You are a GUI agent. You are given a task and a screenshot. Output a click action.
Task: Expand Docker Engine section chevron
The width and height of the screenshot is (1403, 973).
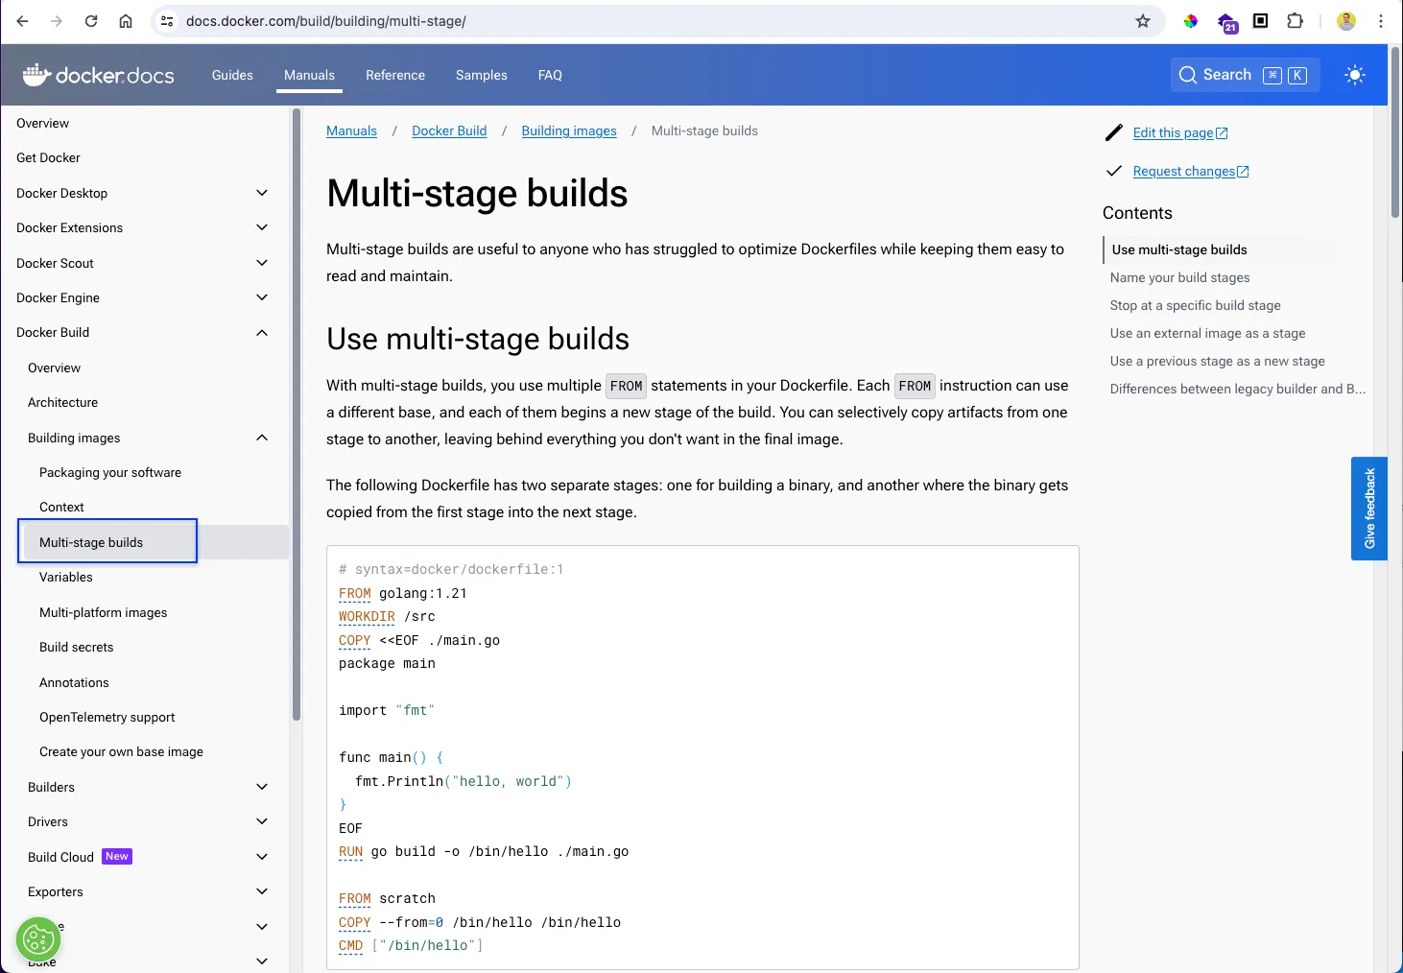coord(262,297)
